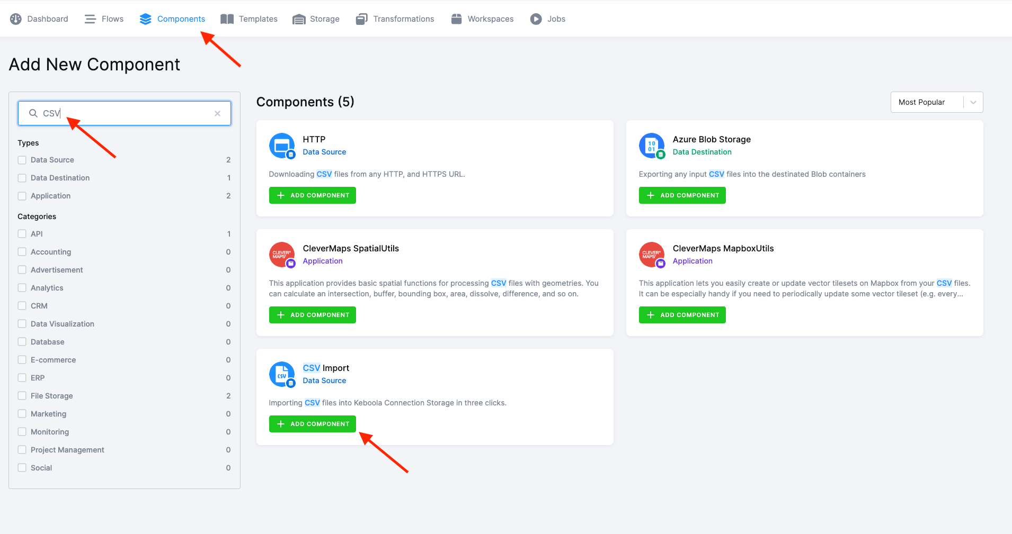Click the Application label under MapboxUtils
This screenshot has width=1012, height=534.
click(x=693, y=261)
